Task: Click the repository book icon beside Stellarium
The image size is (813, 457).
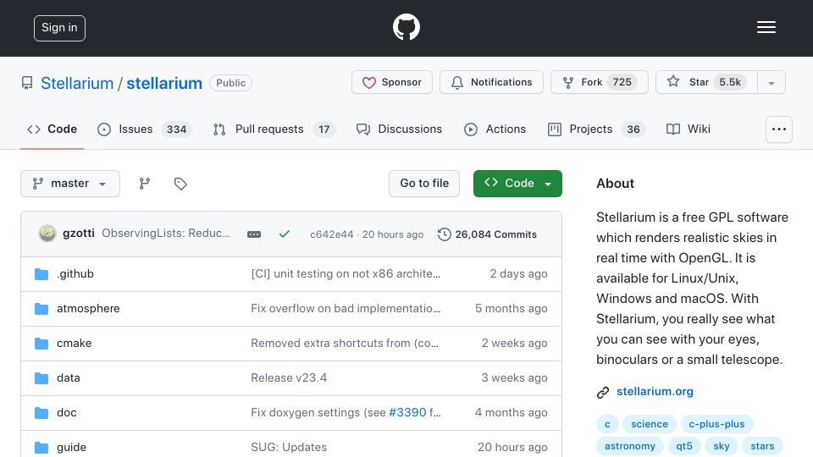Action: 27,83
